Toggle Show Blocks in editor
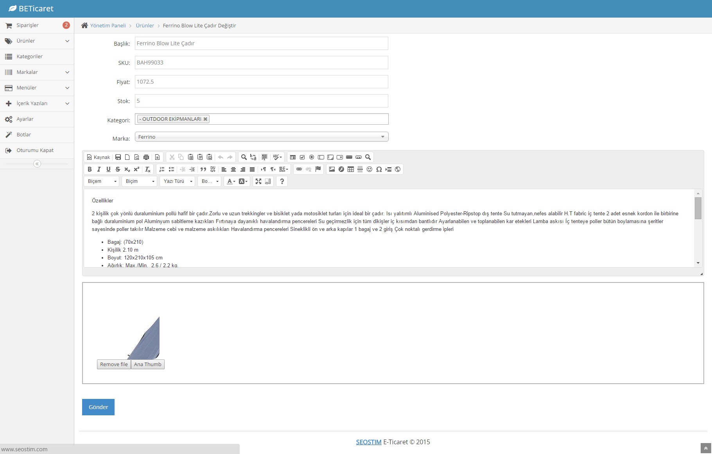The height and width of the screenshot is (454, 712). point(268,181)
